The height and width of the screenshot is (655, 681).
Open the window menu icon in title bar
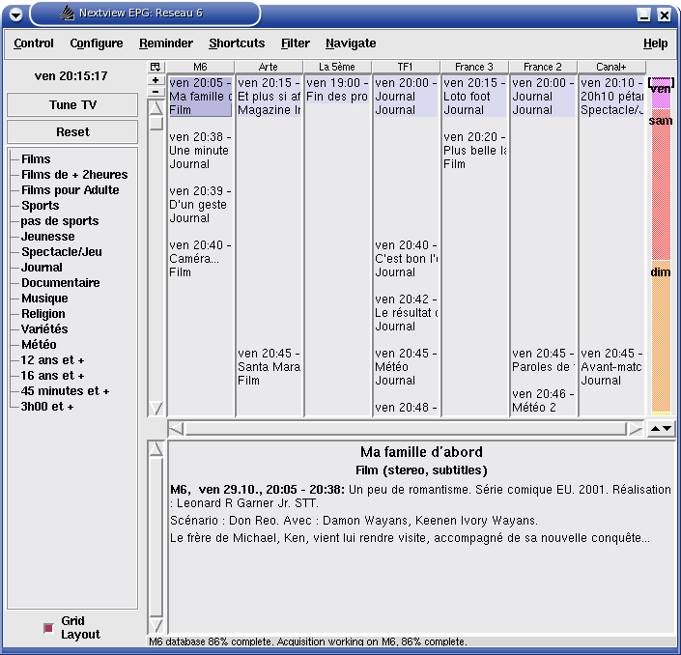coord(15,14)
